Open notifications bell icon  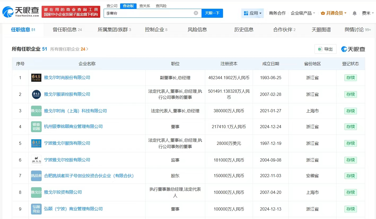click(x=355, y=13)
